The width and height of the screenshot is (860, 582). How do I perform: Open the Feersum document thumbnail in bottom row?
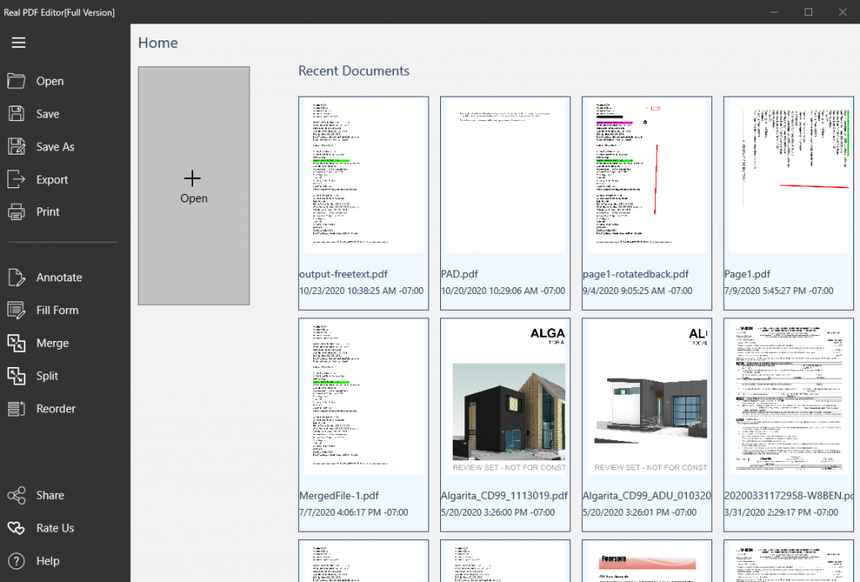pyautogui.click(x=647, y=561)
